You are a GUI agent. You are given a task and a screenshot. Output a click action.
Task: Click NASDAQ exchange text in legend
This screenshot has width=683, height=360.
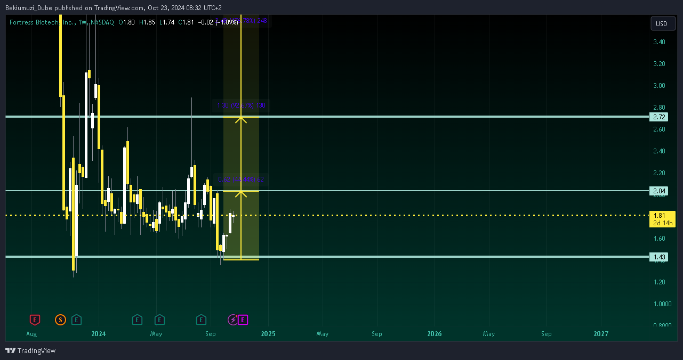tap(101, 22)
